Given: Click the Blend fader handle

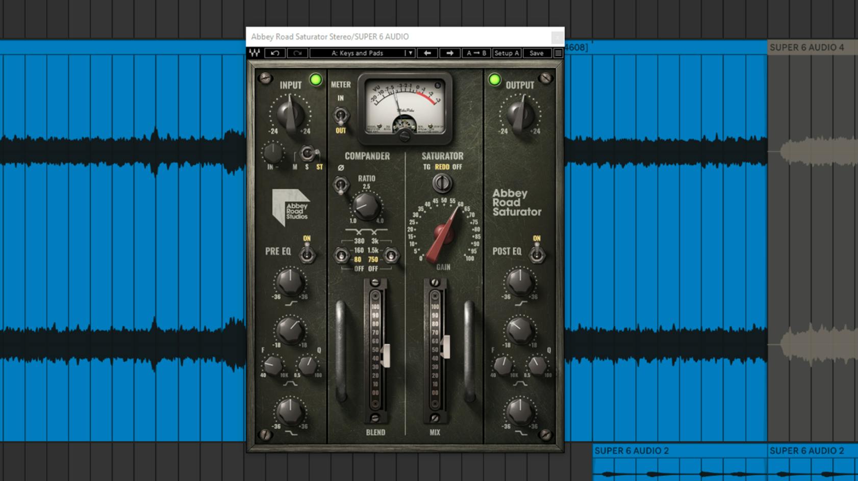Looking at the screenshot, I should pyautogui.click(x=386, y=355).
